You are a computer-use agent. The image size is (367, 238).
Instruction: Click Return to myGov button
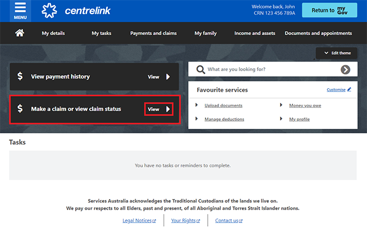coord(337,10)
